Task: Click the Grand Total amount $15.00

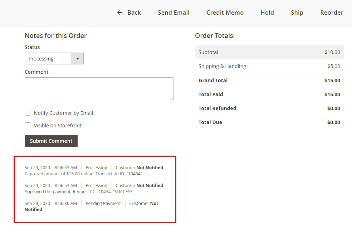Action: click(x=332, y=81)
